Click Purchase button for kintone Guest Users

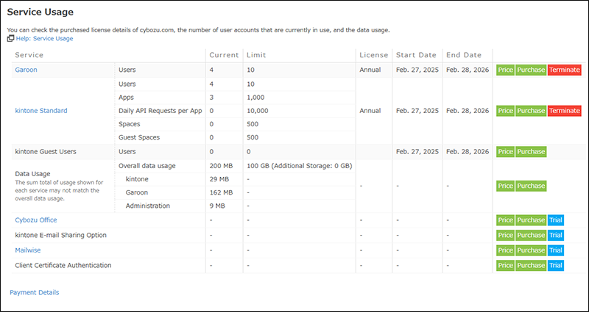pyautogui.click(x=531, y=152)
